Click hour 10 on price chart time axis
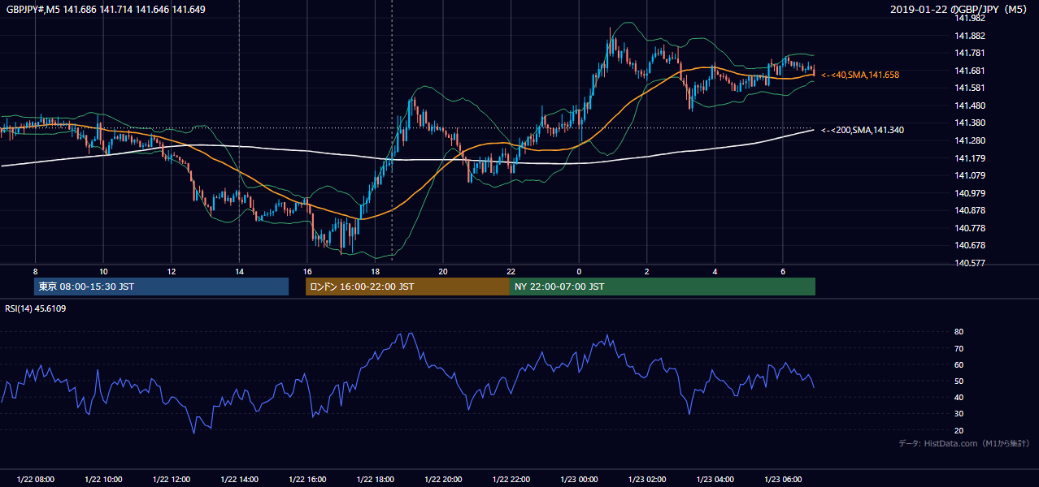 [x=103, y=271]
